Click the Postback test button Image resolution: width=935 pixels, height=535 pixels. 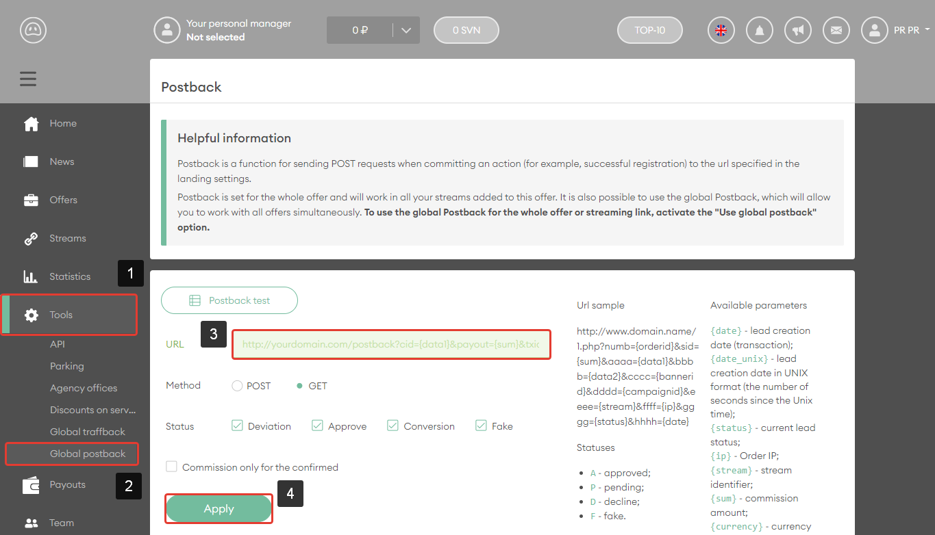pos(229,300)
